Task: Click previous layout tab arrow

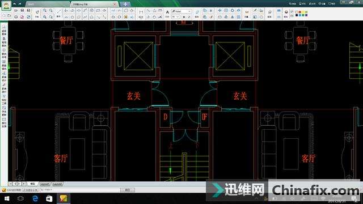Action: point(15,184)
